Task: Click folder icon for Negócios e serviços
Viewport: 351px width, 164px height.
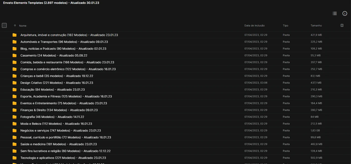Action: pyautogui.click(x=15, y=130)
